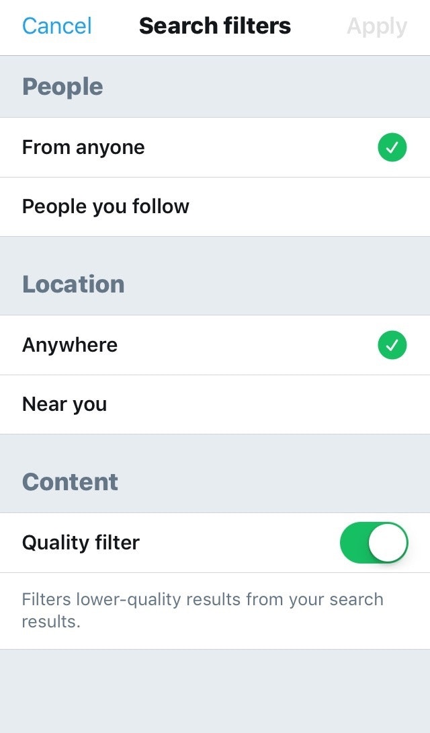
Task: Choose the Anywhere label
Action: pos(70,345)
